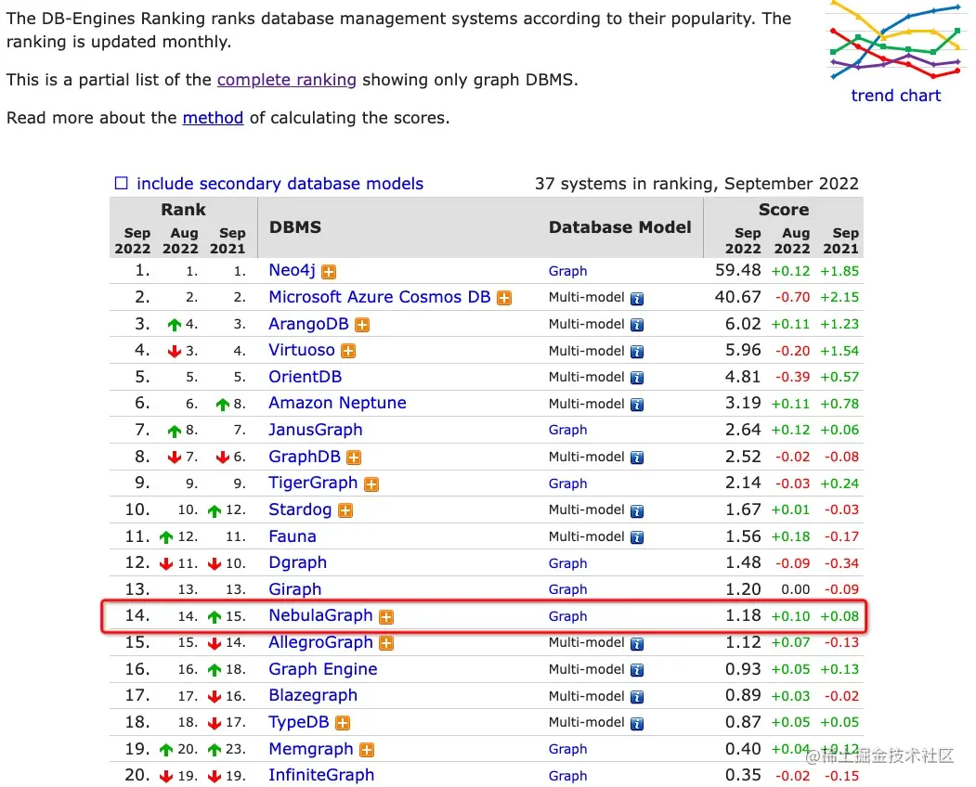976x787 pixels.
Task: Click Multi-model info icon in Blazegraph row
Action: click(x=637, y=697)
